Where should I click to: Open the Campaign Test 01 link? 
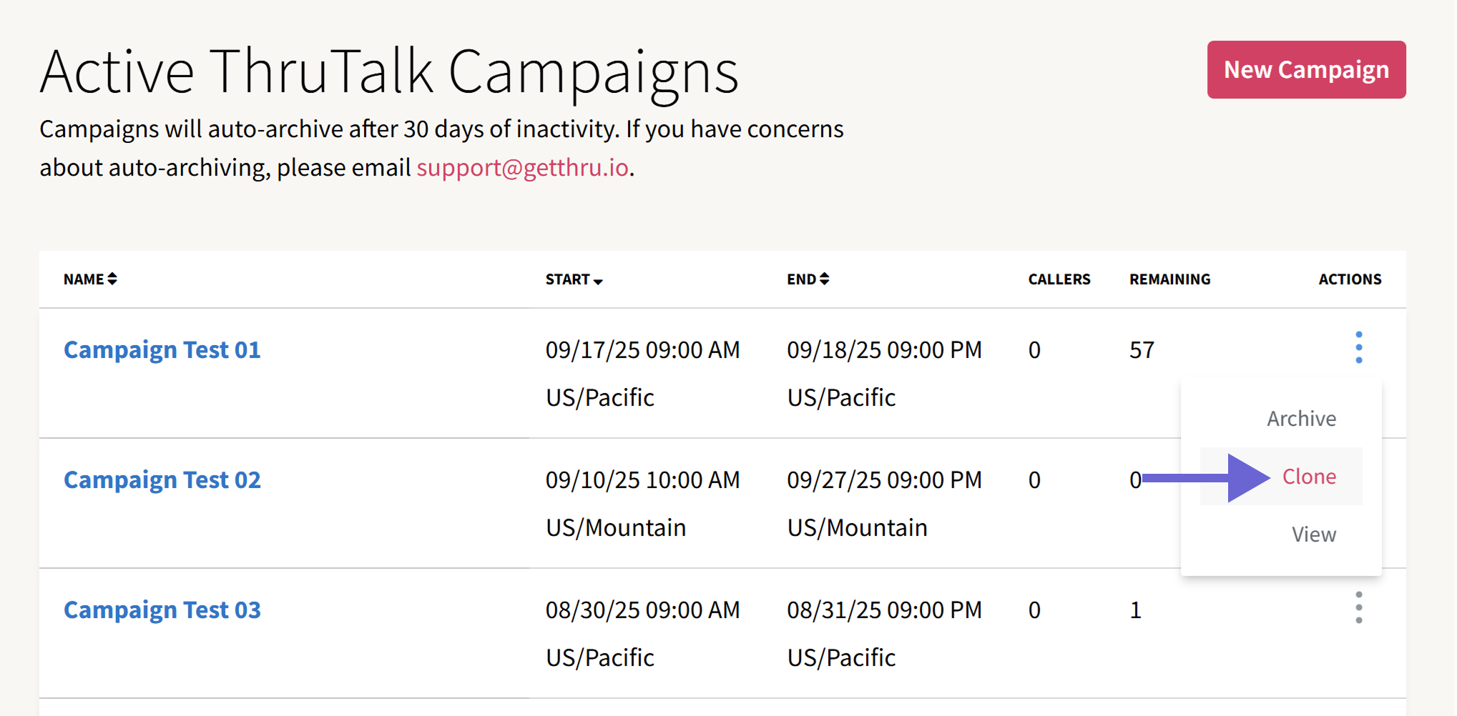coord(162,350)
